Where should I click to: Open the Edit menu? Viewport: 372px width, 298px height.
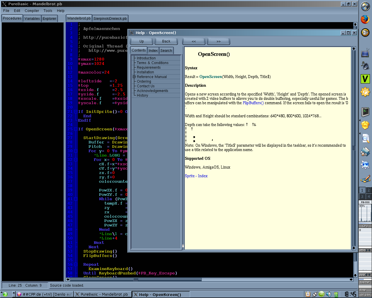coord(17,11)
